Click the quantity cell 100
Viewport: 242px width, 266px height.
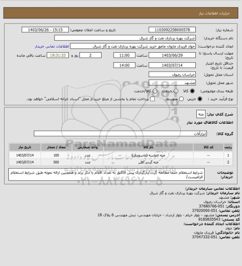[56, 155]
